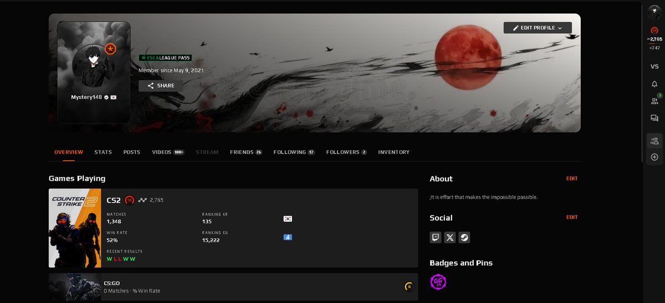The width and height of the screenshot is (665, 303).
Task: Open the Steam social link
Action: [464, 237]
